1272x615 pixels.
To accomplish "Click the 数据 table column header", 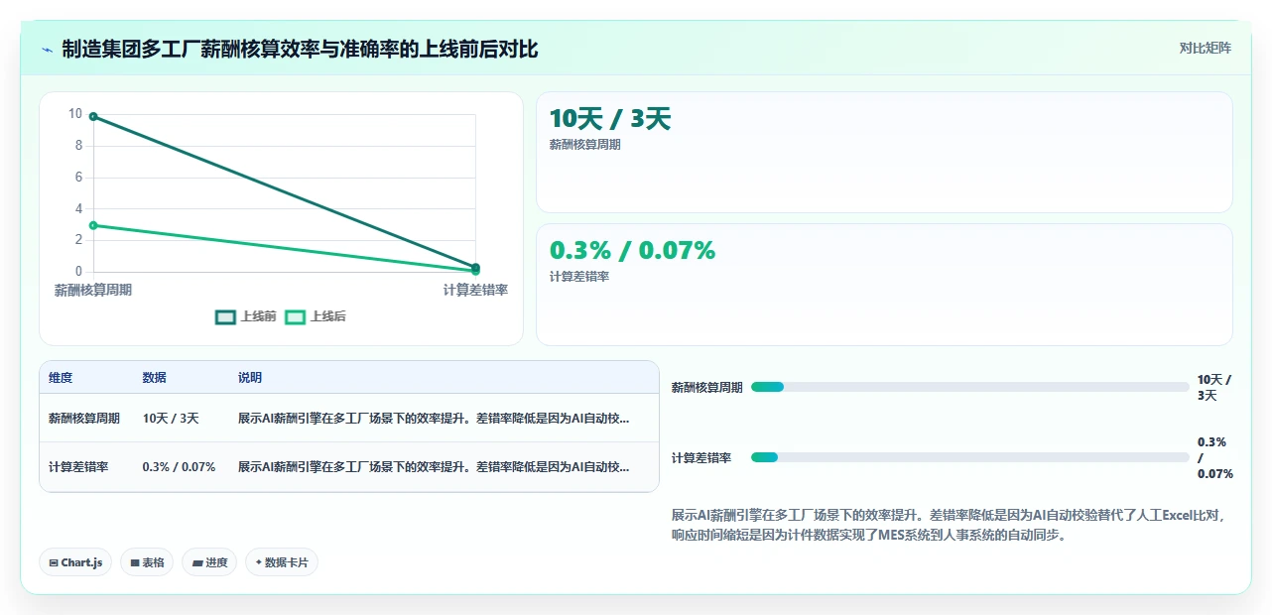I will (x=155, y=378).
